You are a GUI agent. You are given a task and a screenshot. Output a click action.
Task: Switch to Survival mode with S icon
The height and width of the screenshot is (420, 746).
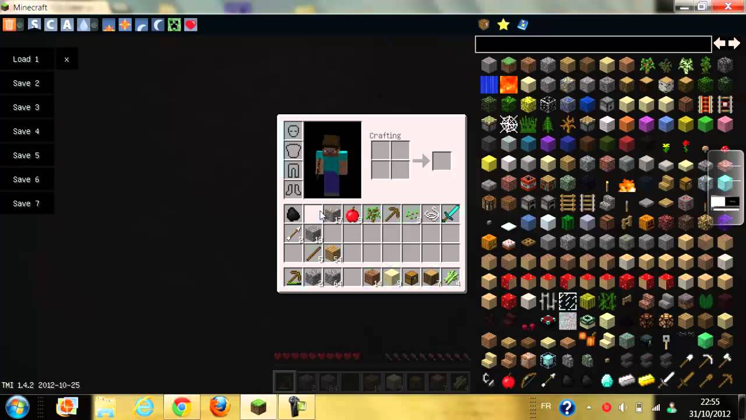(34, 24)
